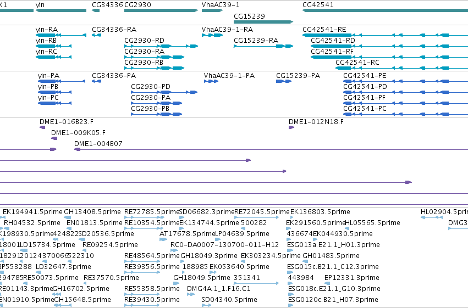Select transcript CG2930-RD
The width and height of the screenshot is (468, 308).
point(144,41)
